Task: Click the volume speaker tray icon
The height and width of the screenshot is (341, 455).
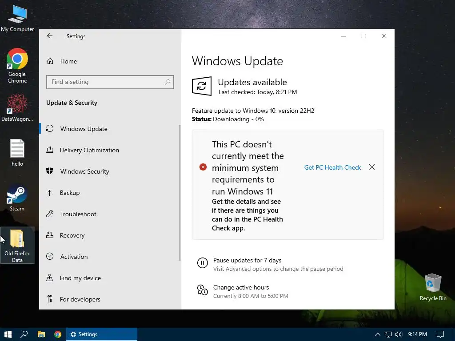Action: 399,334
